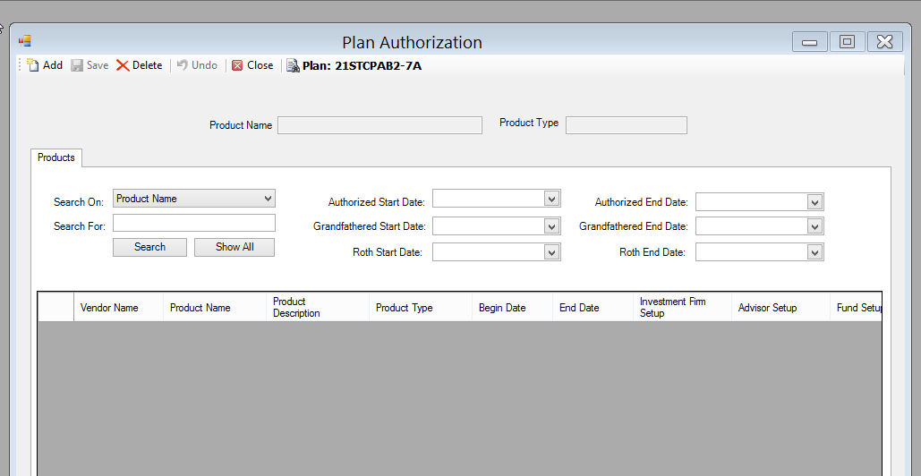The image size is (921, 476).
Task: Open the Roth End Date dropdown
Action: click(x=814, y=252)
